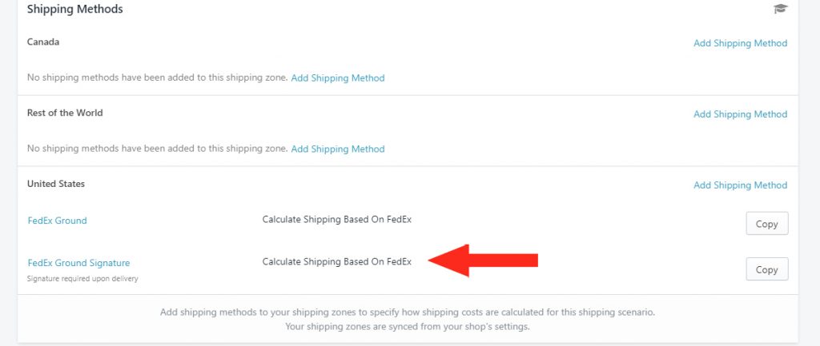Viewport: 820px width, 346px height.
Task: Add Shipping Method link after Canada's empty message
Action: (x=338, y=78)
